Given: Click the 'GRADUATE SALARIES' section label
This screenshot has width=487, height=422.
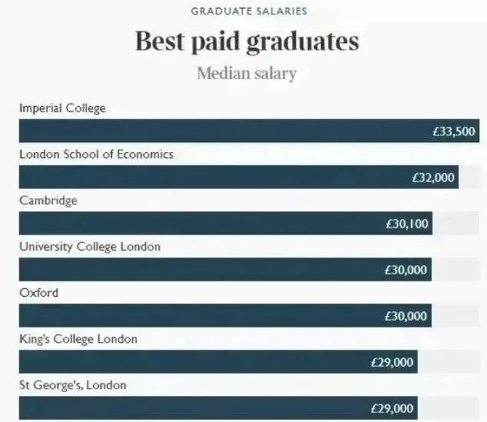Looking at the screenshot, I should pyautogui.click(x=249, y=11).
